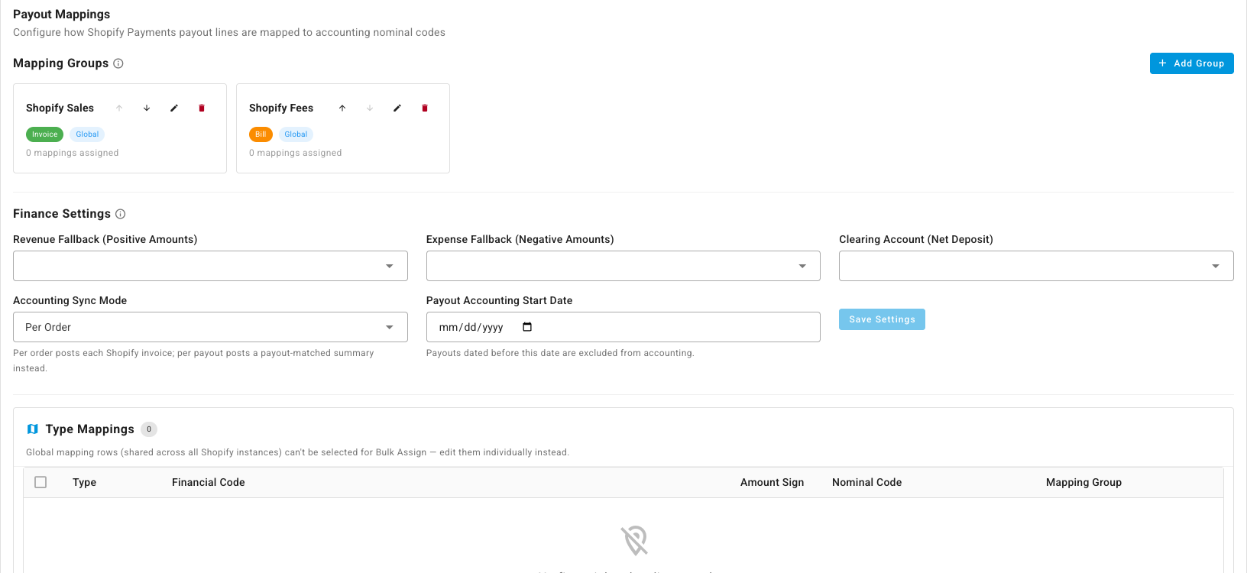
Task: Click the Mapping Group column header
Action: [x=1083, y=482]
